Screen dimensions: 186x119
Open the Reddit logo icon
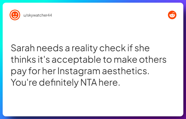click(172, 15)
